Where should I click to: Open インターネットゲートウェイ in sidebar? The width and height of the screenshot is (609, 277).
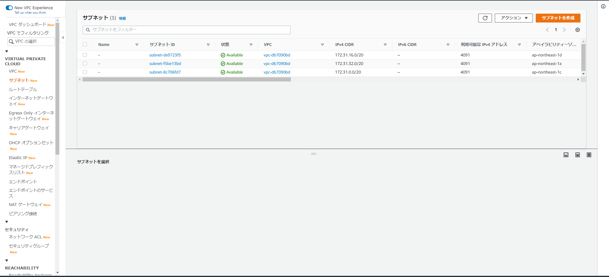(x=31, y=101)
